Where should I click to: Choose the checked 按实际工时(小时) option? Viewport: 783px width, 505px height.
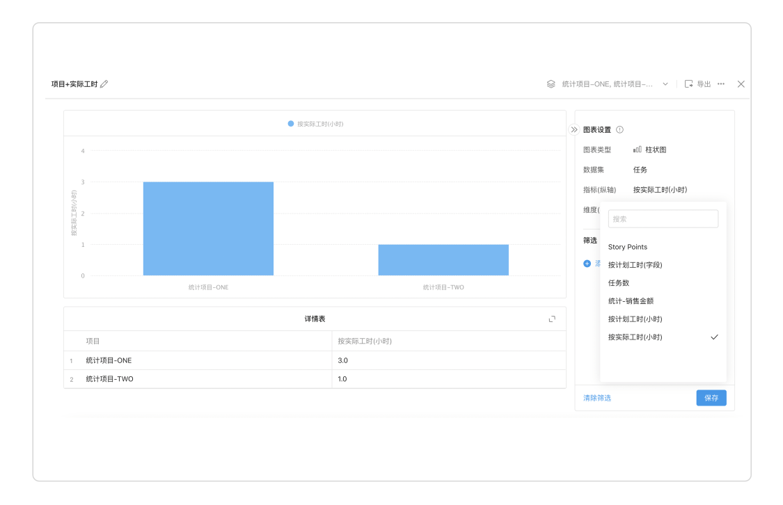point(663,337)
